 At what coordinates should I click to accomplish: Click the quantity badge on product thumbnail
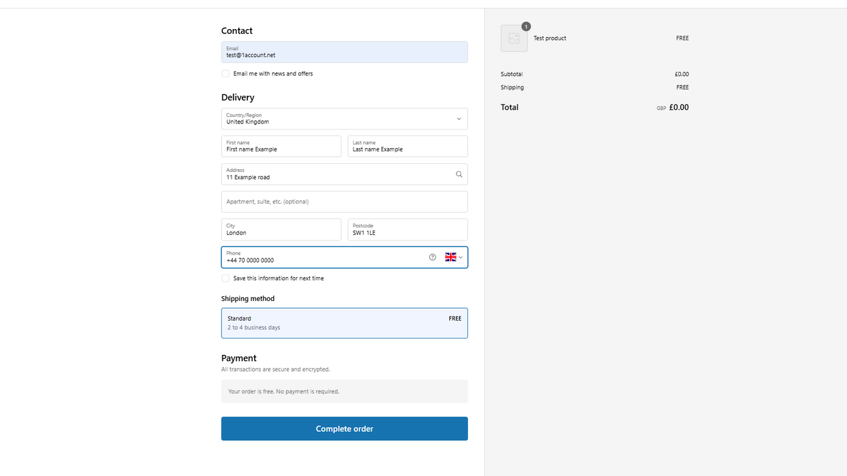(526, 26)
